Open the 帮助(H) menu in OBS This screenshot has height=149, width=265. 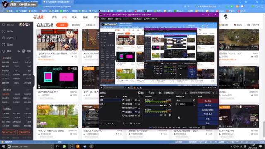154,19
